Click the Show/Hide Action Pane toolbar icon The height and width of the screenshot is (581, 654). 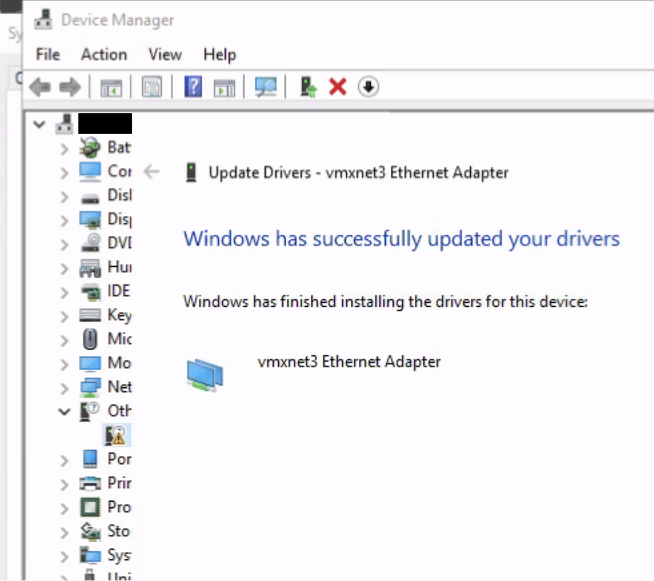pos(224,88)
